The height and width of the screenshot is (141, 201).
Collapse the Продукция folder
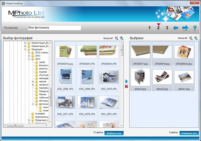click(x=25, y=49)
